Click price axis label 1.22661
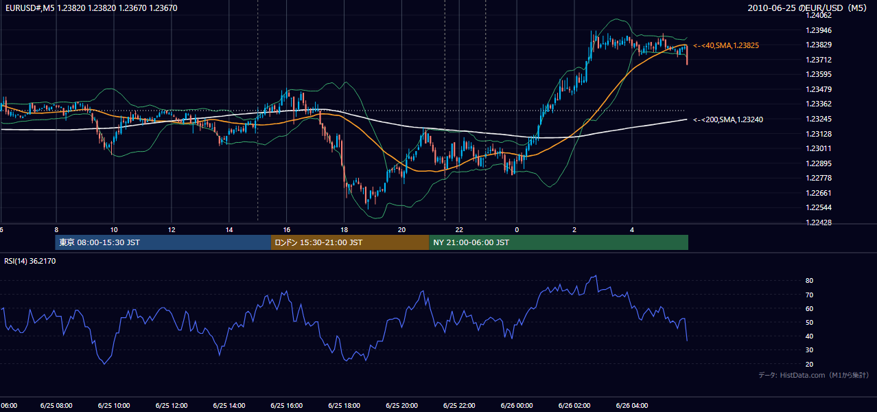The width and height of the screenshot is (877, 412). click(819, 193)
